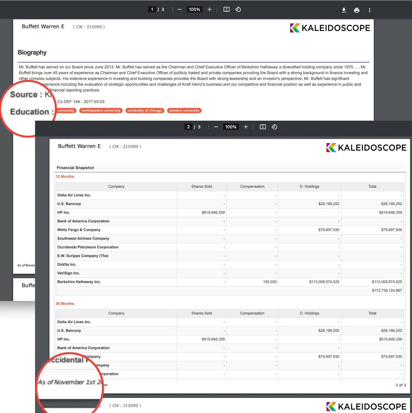Click fit to page in front viewer
412x413 pixels.
[x=263, y=127]
